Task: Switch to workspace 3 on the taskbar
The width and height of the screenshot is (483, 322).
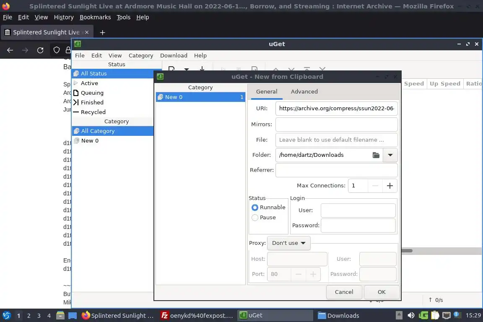Action: click(x=39, y=316)
